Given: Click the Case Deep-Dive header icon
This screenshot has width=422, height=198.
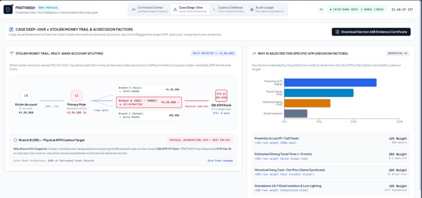Looking at the screenshot, I should [12, 29].
